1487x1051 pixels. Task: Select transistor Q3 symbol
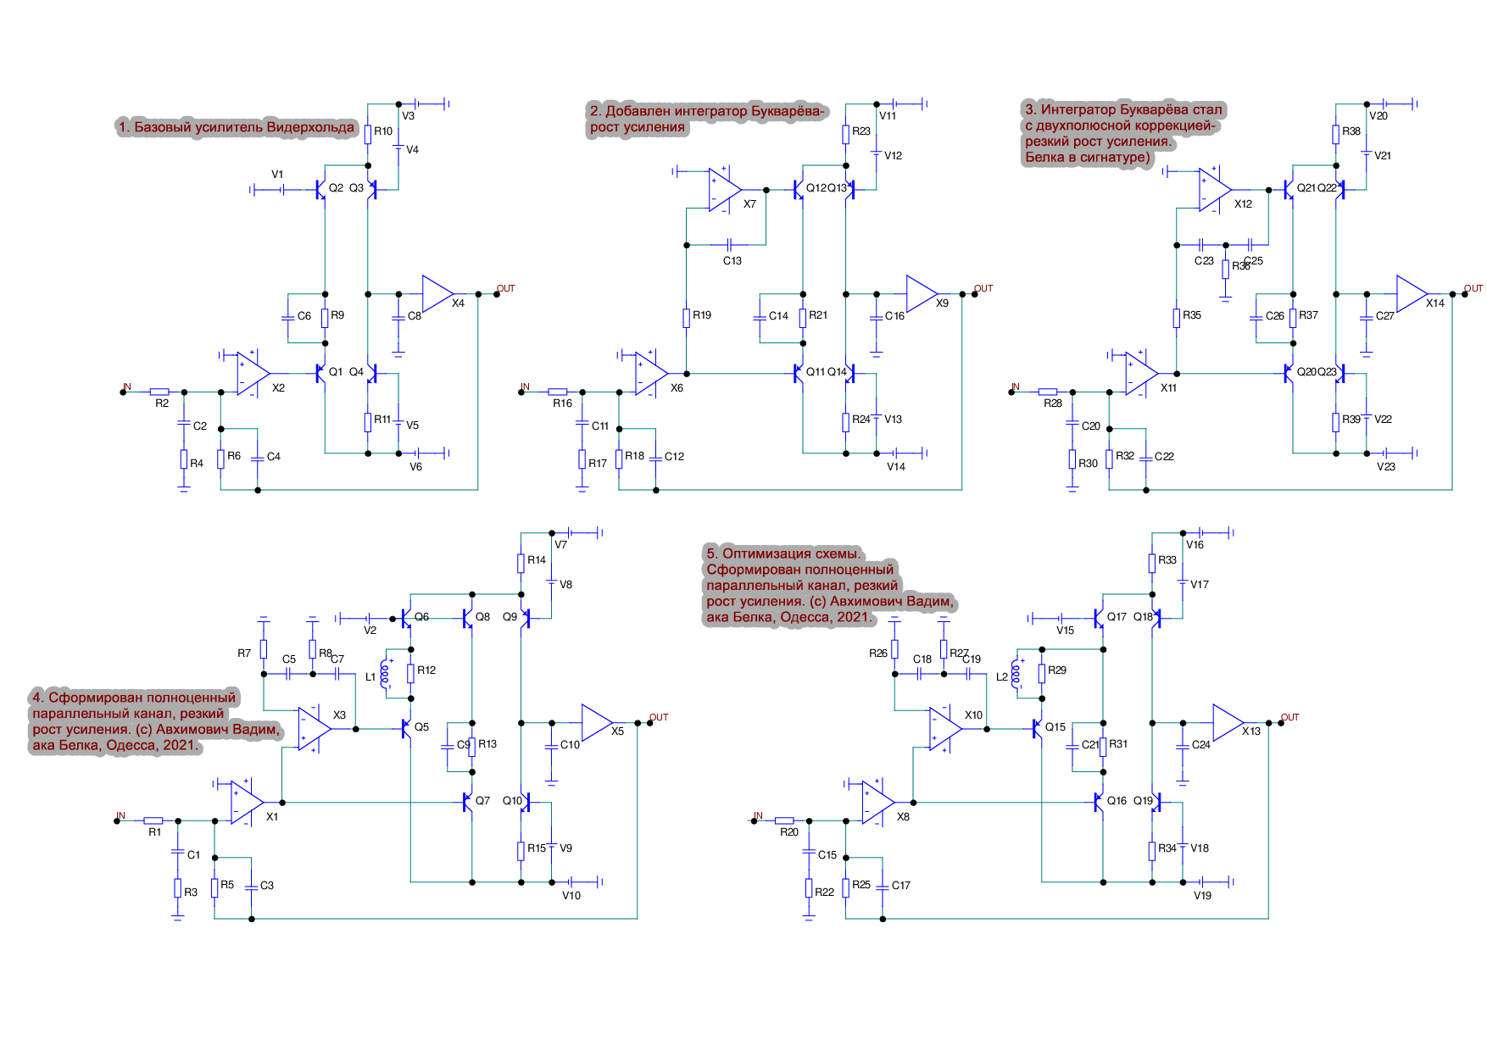pos(373,189)
